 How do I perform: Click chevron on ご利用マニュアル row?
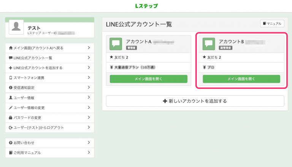click(x=89, y=152)
